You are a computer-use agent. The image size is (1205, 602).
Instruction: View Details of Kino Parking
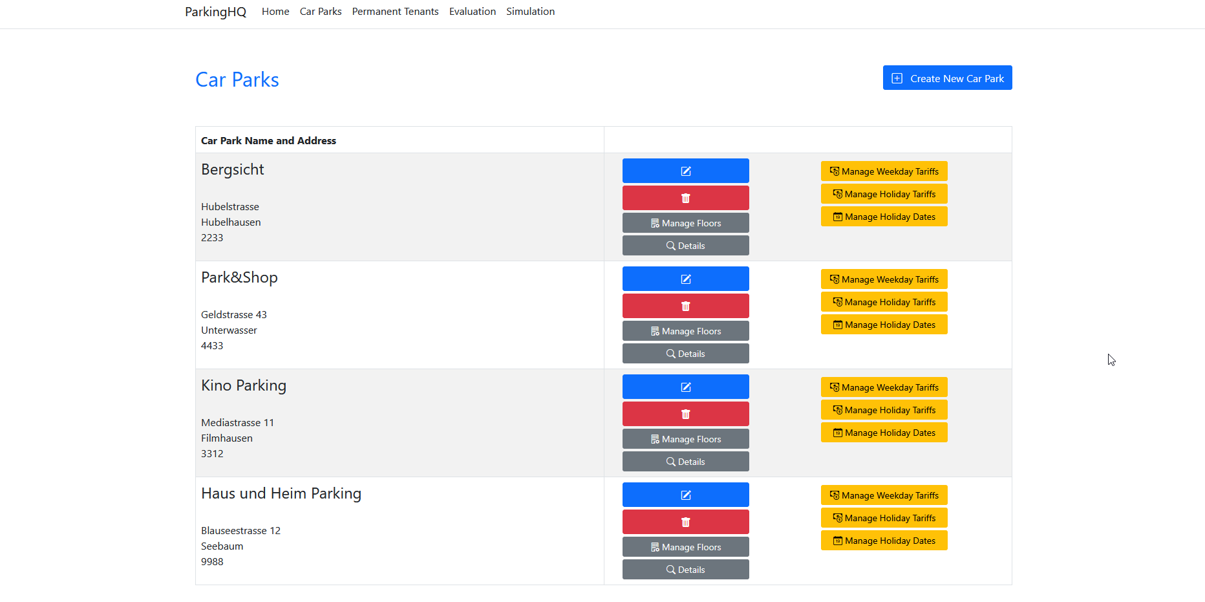685,462
